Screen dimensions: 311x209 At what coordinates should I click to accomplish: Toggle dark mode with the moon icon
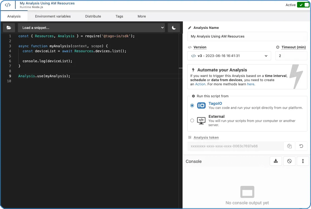tap(174, 28)
